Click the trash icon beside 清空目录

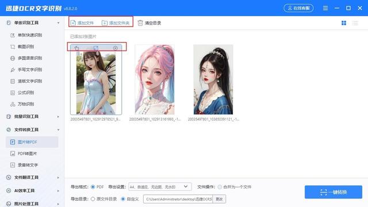tap(140, 23)
